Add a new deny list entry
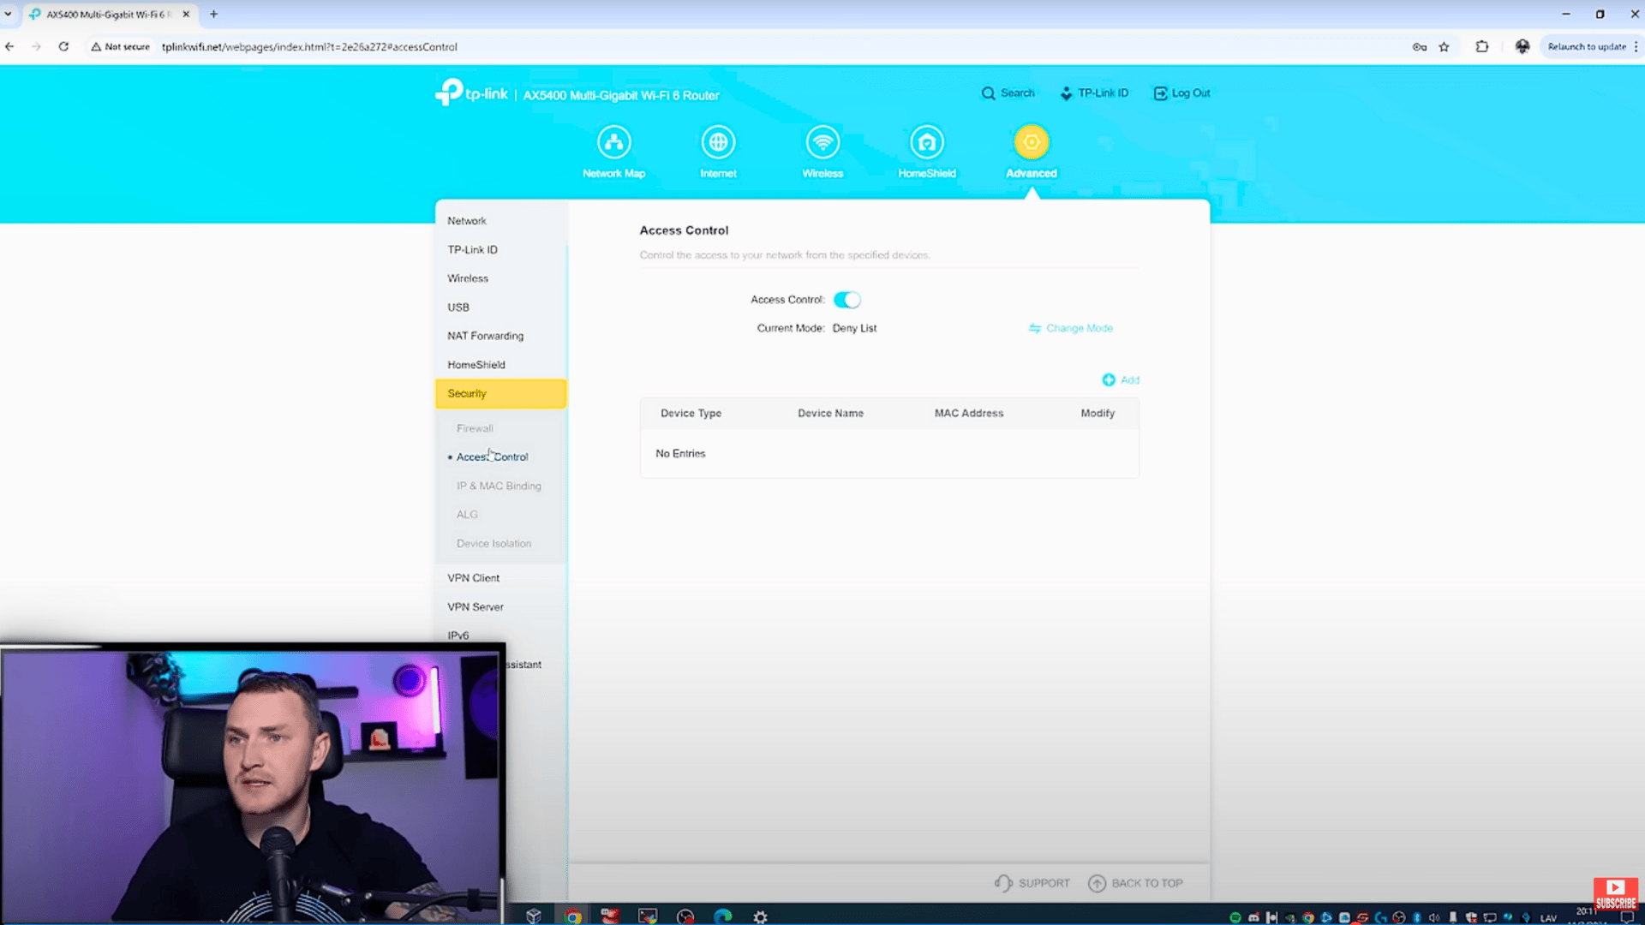The width and height of the screenshot is (1645, 925). pyautogui.click(x=1121, y=379)
